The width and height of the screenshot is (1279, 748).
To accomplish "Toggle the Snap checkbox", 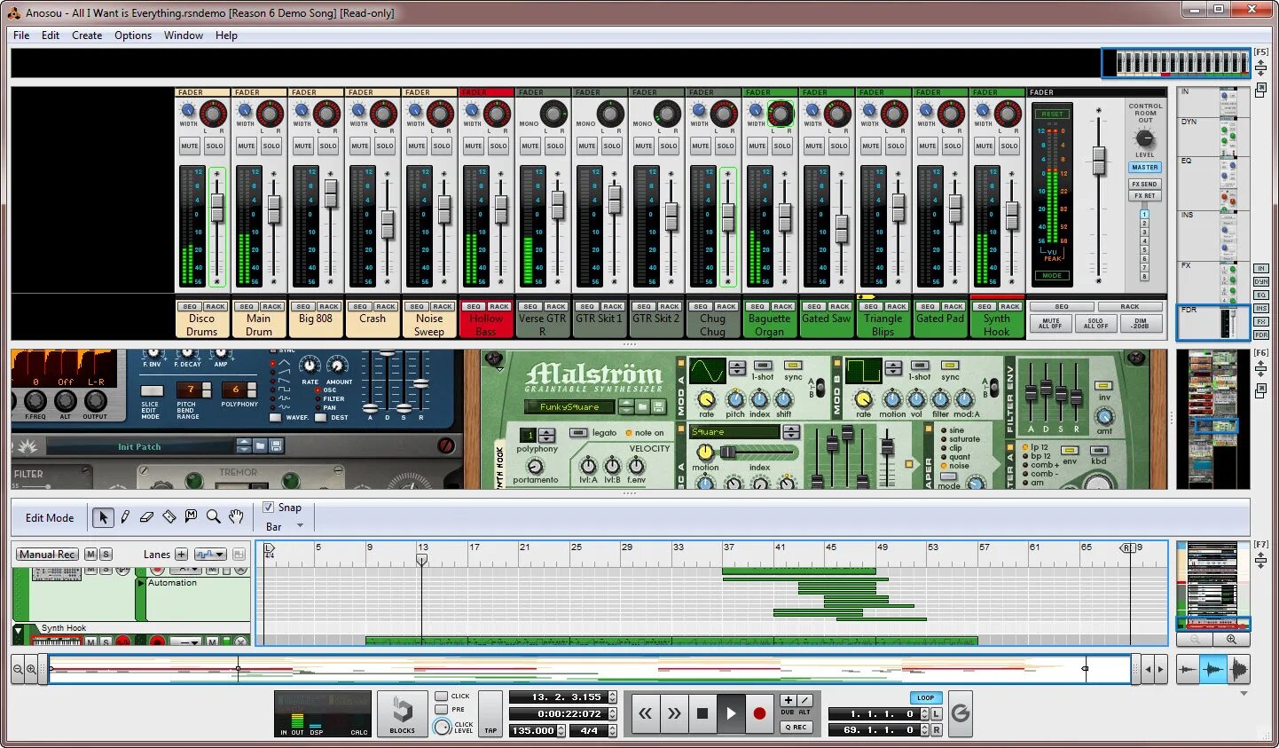I will point(268,508).
